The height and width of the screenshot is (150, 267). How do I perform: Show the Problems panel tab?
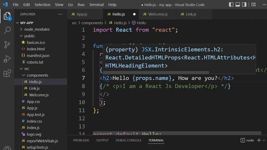pyautogui.click(x=81, y=140)
